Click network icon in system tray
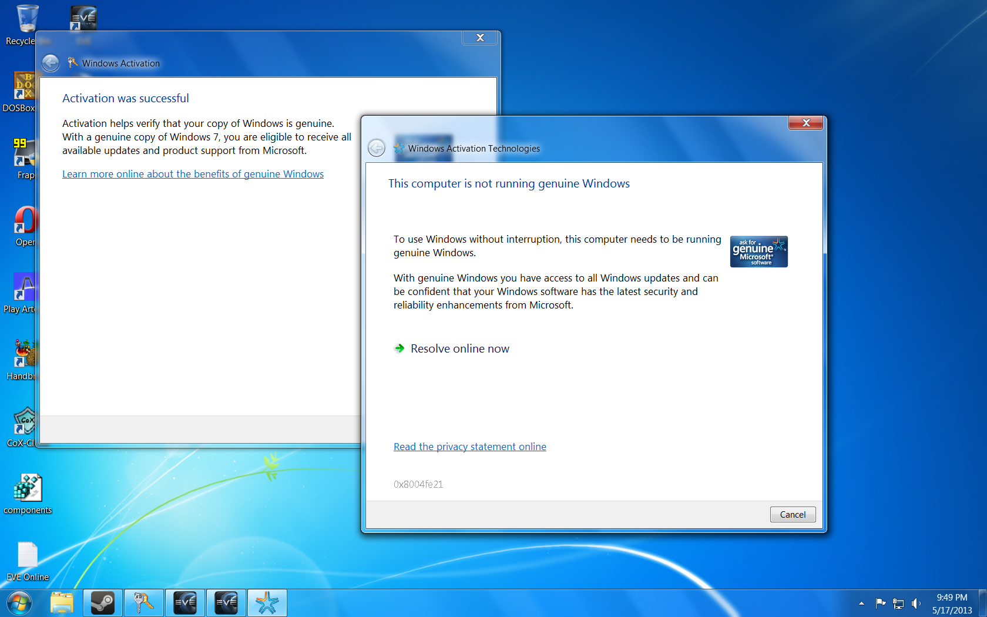 point(898,603)
